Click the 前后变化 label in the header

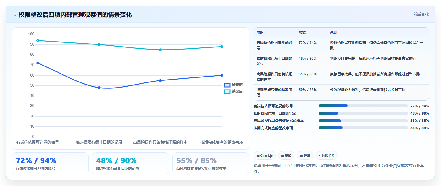(421, 14)
